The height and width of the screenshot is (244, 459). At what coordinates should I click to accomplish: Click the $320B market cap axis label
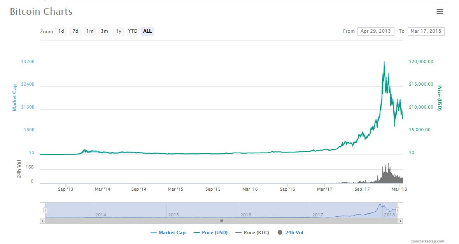pos(28,61)
